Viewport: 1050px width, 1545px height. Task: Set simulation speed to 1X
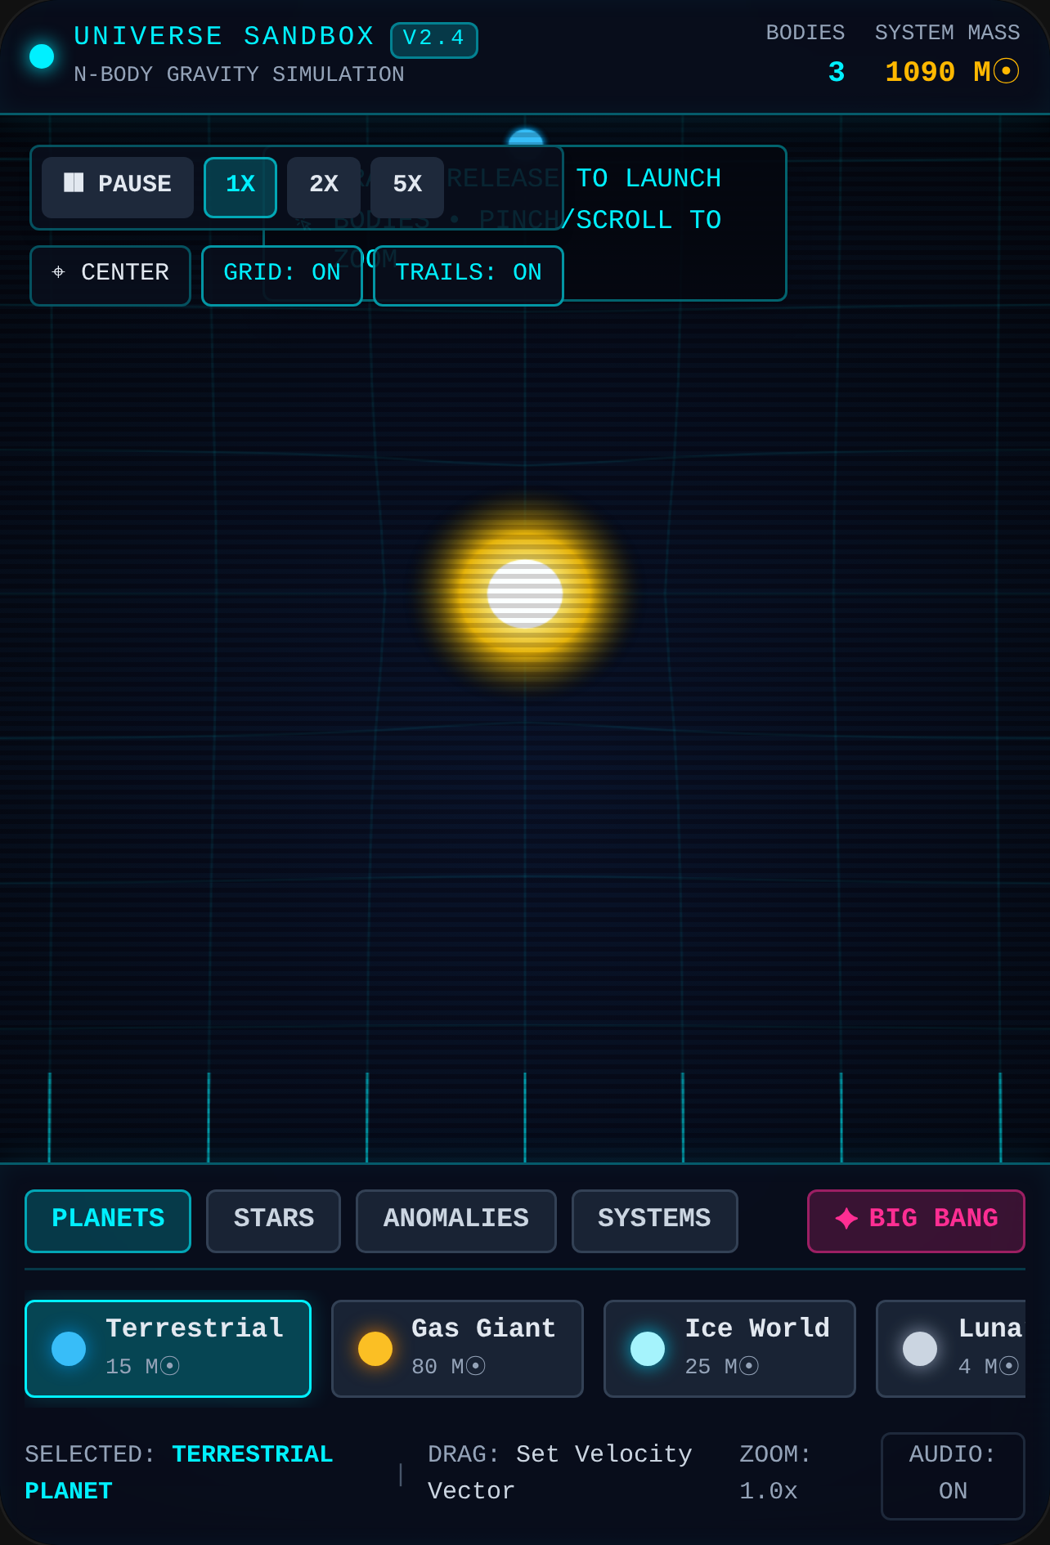240,187
